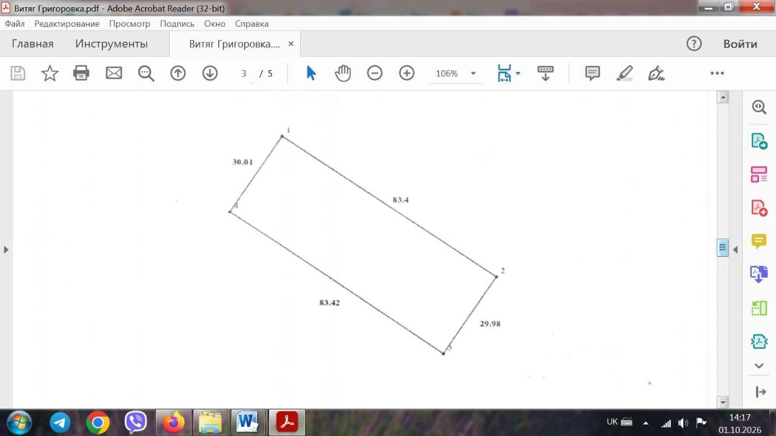Open Create PDF tool in right sidebar
The image size is (776, 436).
[759, 208]
